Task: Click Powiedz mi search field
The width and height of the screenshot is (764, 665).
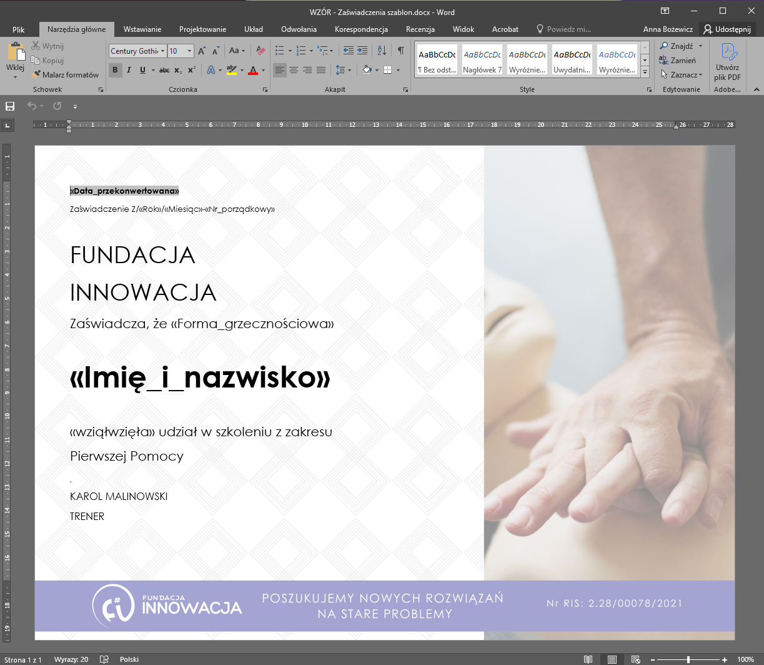Action: click(x=564, y=29)
